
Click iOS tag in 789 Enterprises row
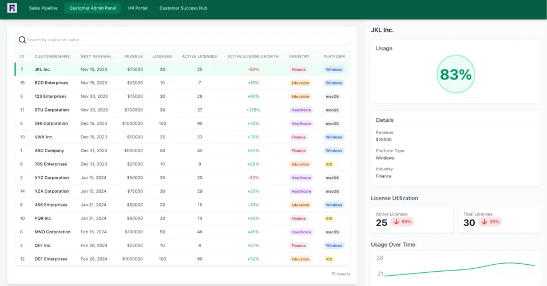point(329,164)
